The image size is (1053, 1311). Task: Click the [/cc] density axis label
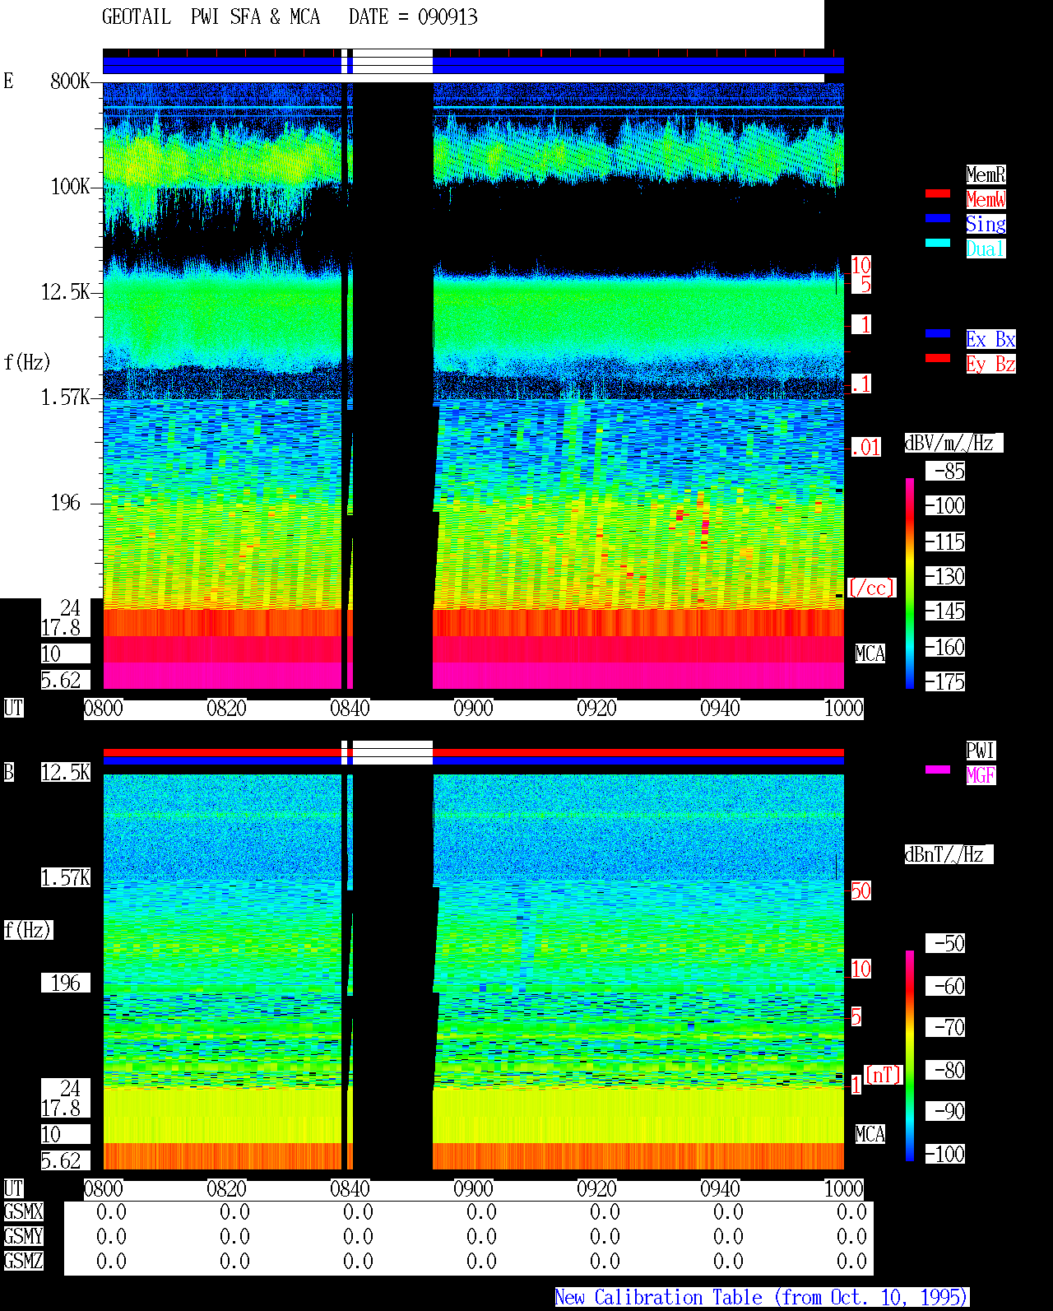click(871, 588)
